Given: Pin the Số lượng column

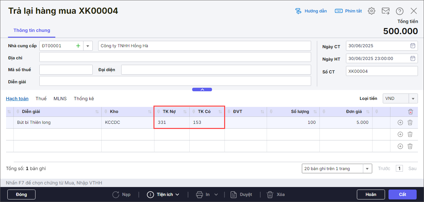Looking at the screenshot, I should (271, 112).
